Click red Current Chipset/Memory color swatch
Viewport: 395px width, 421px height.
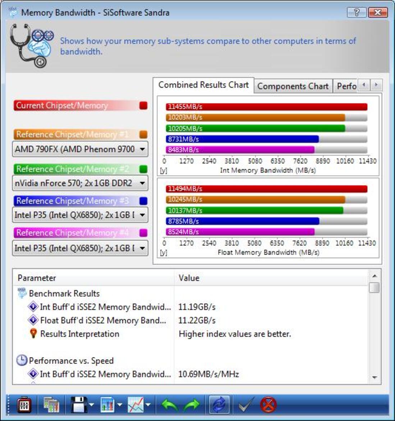(x=143, y=105)
